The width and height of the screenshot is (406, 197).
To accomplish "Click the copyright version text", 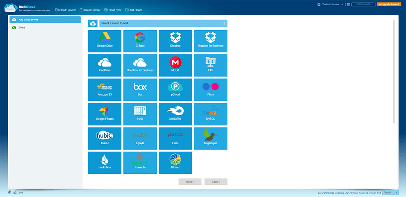I will [349, 193].
